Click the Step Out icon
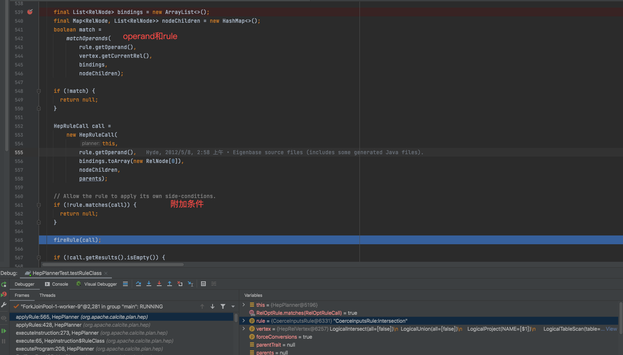The image size is (623, 355). click(169, 284)
